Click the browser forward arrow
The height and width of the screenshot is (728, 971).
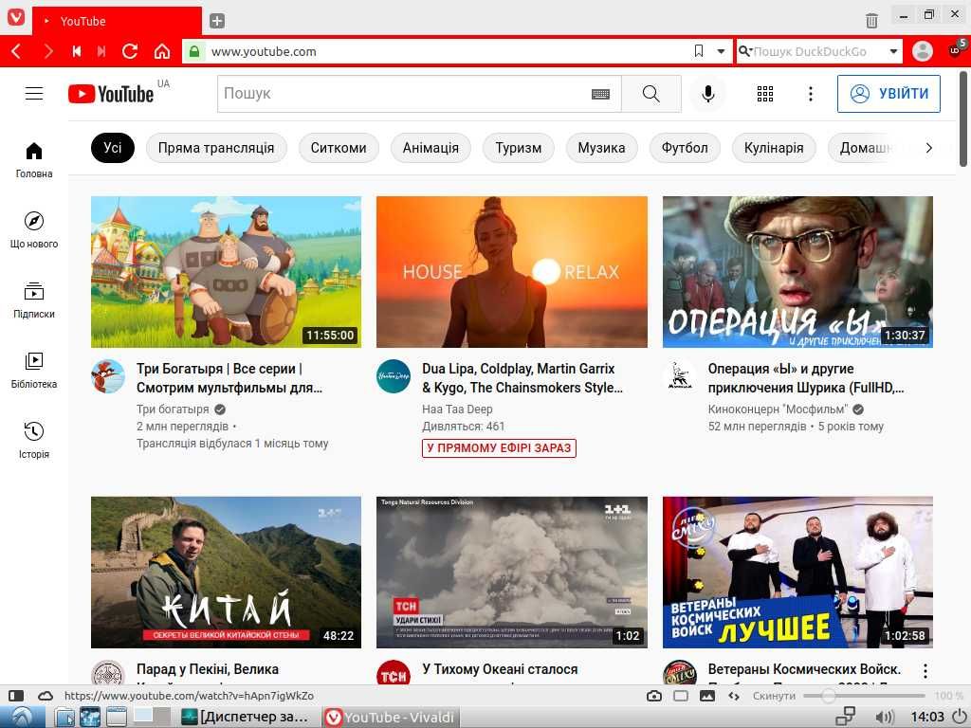[47, 51]
